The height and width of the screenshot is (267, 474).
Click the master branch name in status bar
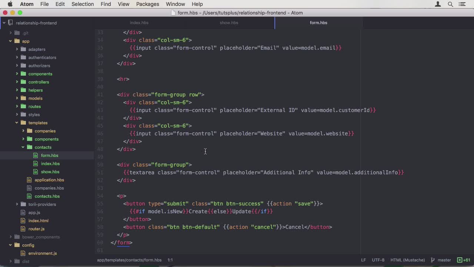point(444,260)
